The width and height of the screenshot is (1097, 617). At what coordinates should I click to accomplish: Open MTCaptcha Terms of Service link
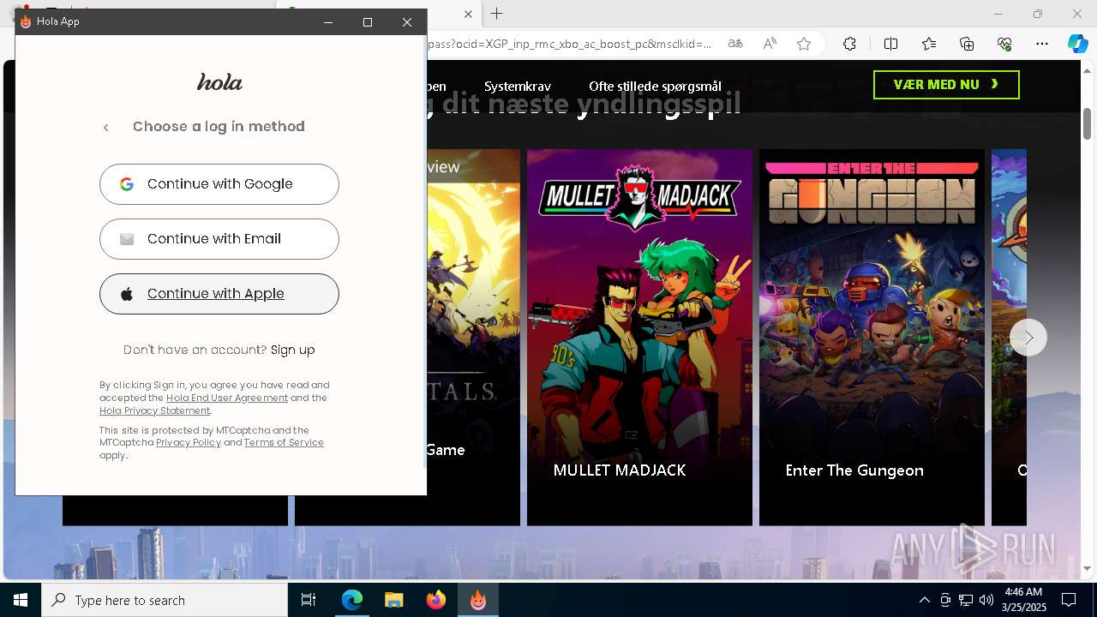point(284,442)
